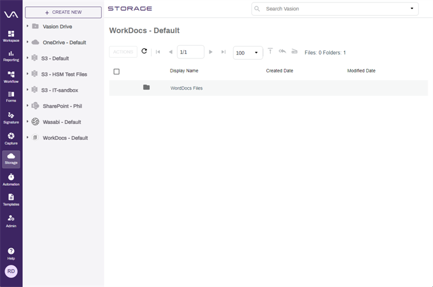Sort by the Created Date column header
The image size is (433, 287).
click(x=280, y=71)
